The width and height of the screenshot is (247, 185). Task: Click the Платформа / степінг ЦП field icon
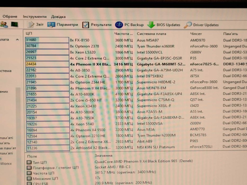click(x=29, y=168)
